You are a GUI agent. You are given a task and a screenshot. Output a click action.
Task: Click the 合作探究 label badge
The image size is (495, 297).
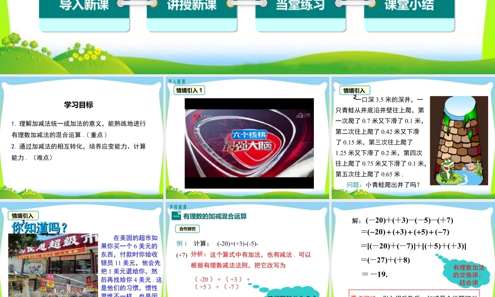pyautogui.click(x=187, y=229)
